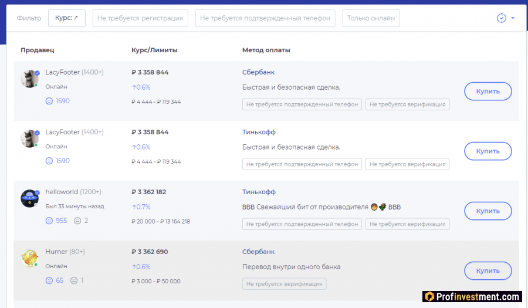The image size is (528, 308).
Task: Toggle the Курс sort filter
Action: pos(67,18)
